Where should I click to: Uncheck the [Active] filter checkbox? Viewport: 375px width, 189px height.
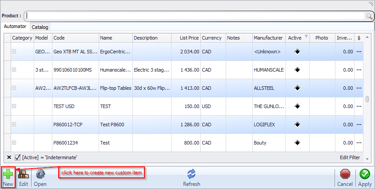click(18, 157)
